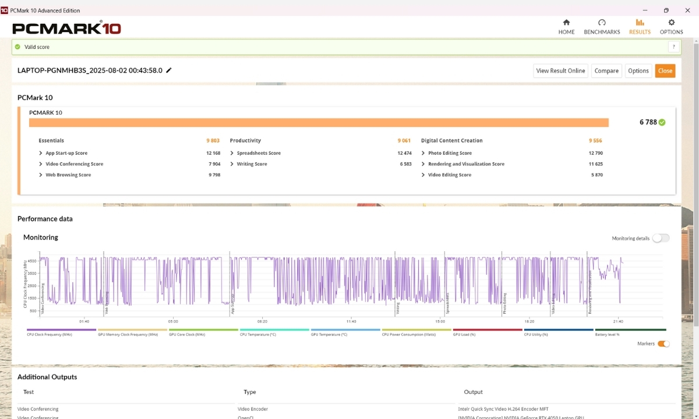Click Intel Quick Sync Video H.264 Encoder output
Image resolution: width=699 pixels, height=419 pixels.
[x=503, y=409]
